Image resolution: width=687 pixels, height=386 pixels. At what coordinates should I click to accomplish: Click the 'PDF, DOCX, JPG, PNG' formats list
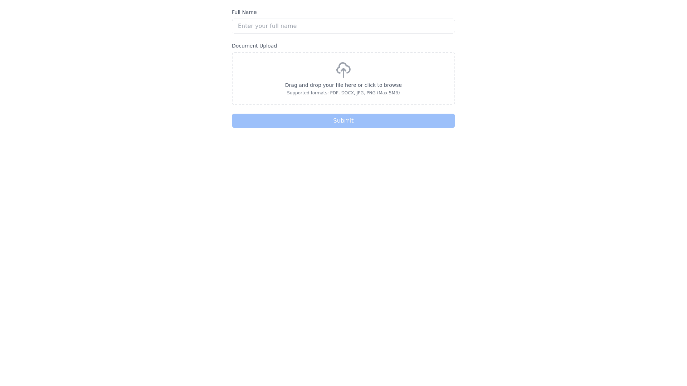point(353,93)
